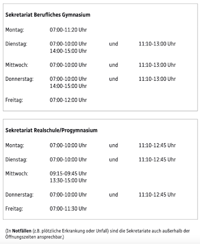The image size is (200, 244).
Task: Click Mittwoch 09:15-09:45 Uhr entry
Action: 68,174
